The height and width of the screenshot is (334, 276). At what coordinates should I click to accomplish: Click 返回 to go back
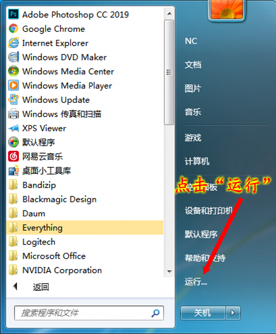41,287
